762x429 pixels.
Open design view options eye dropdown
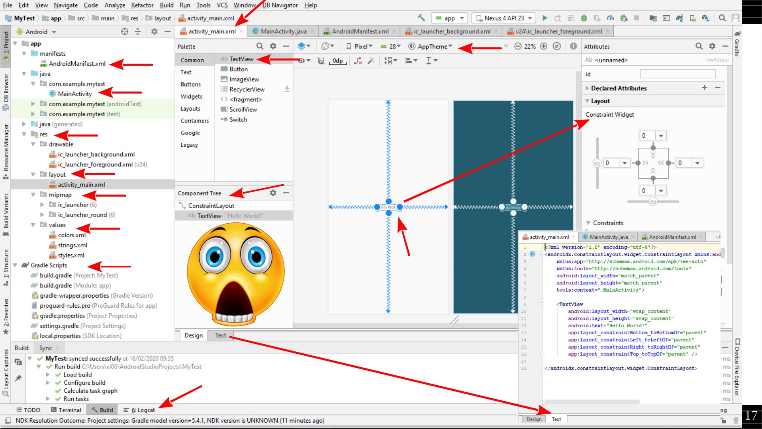point(304,60)
